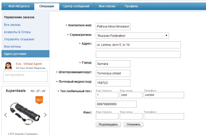Open the Профиль tab
This screenshot has width=206, height=135.
(x=131, y=6)
